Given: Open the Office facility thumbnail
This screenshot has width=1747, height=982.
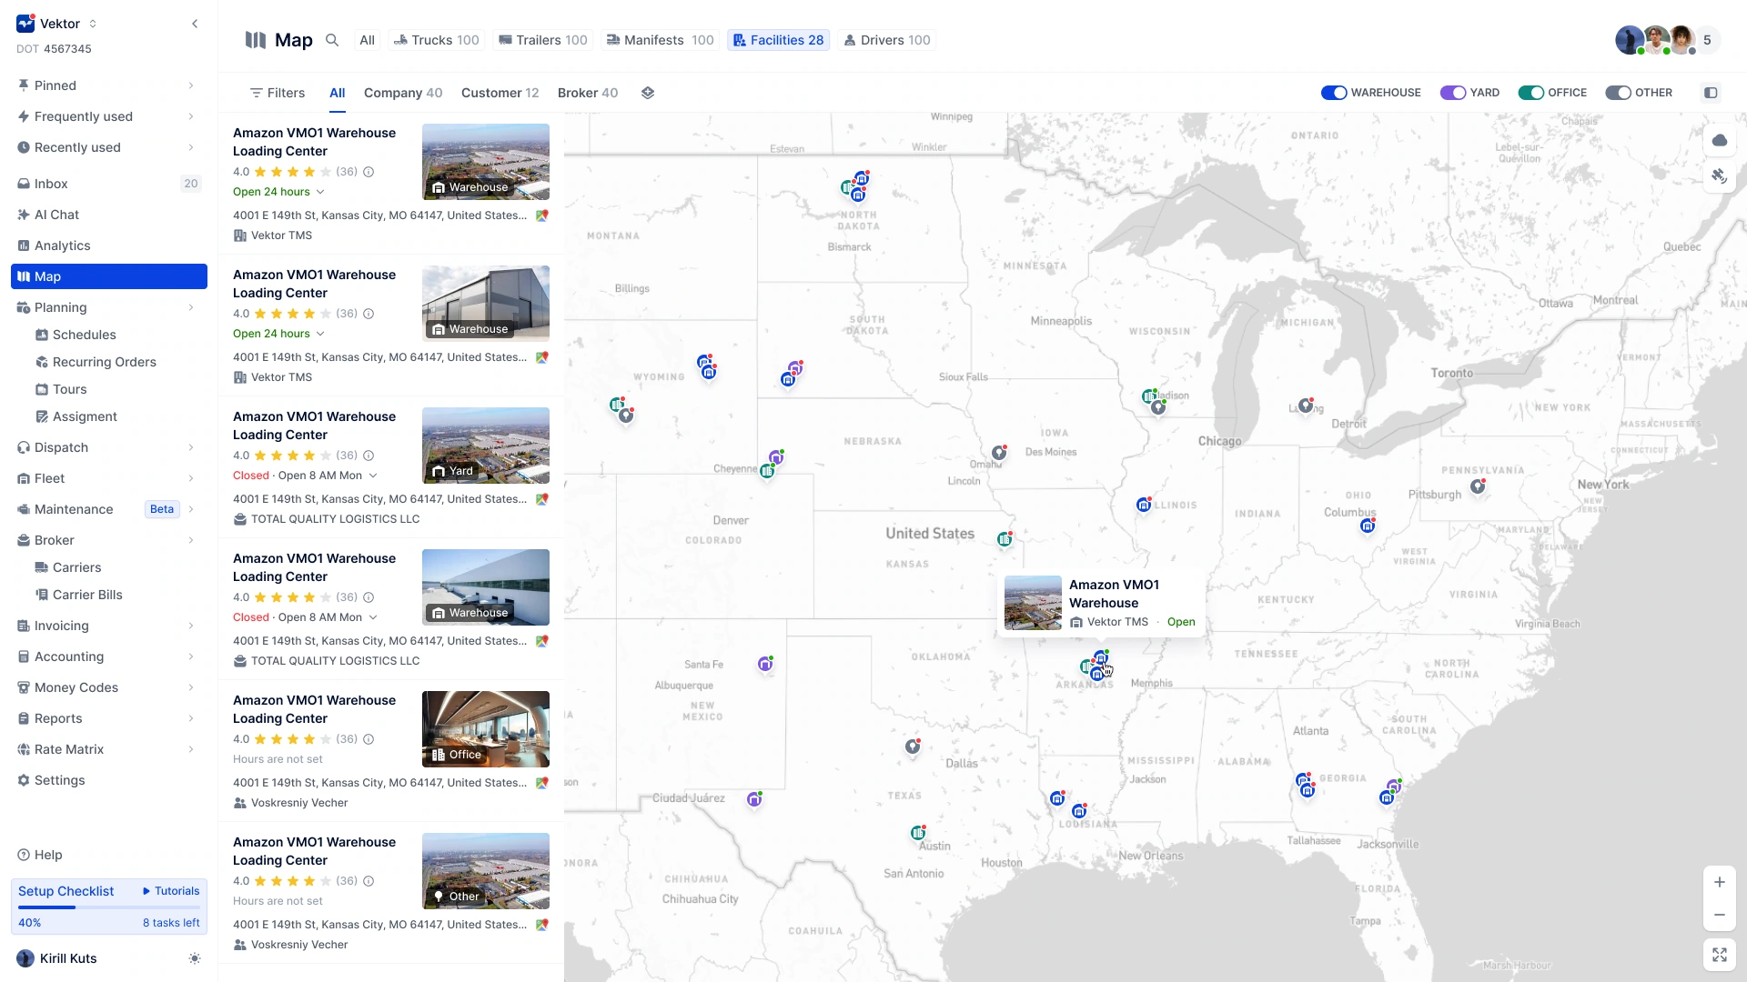Looking at the screenshot, I should click(x=486, y=729).
